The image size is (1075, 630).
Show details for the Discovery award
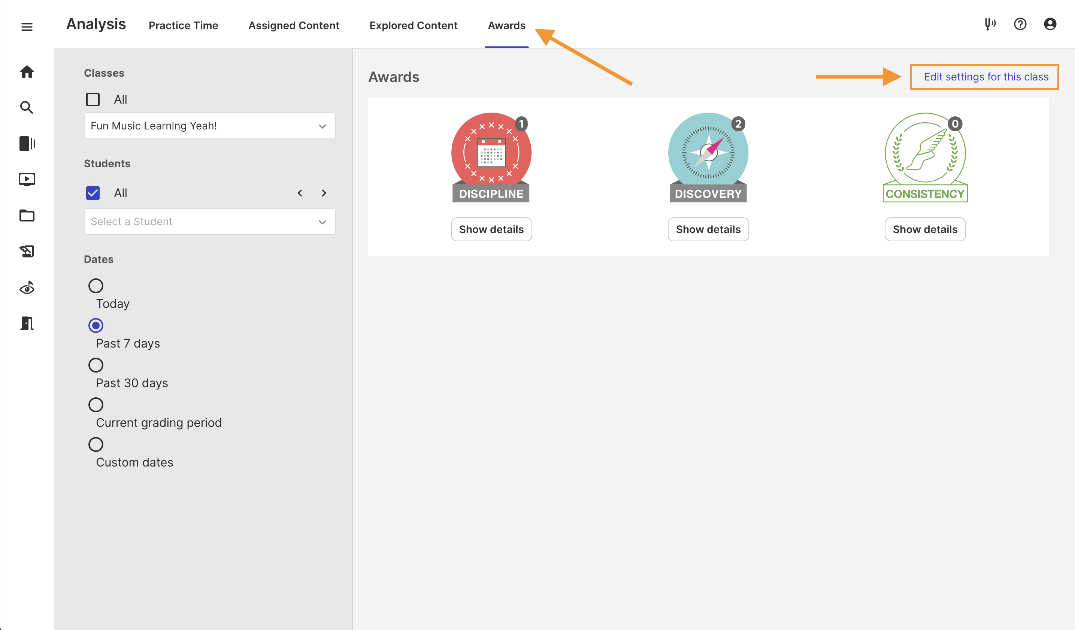[x=708, y=229]
